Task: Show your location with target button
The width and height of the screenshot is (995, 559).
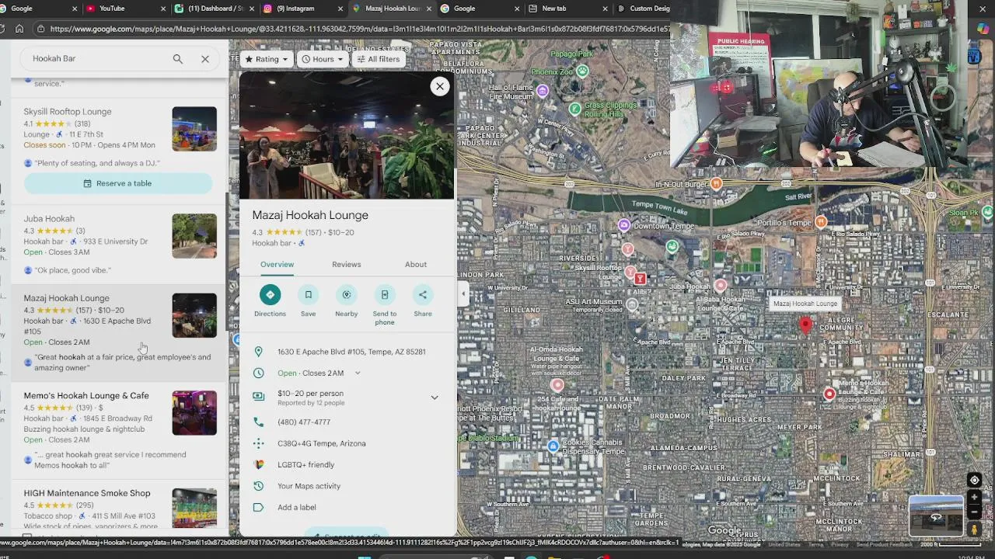Action: [x=974, y=481]
